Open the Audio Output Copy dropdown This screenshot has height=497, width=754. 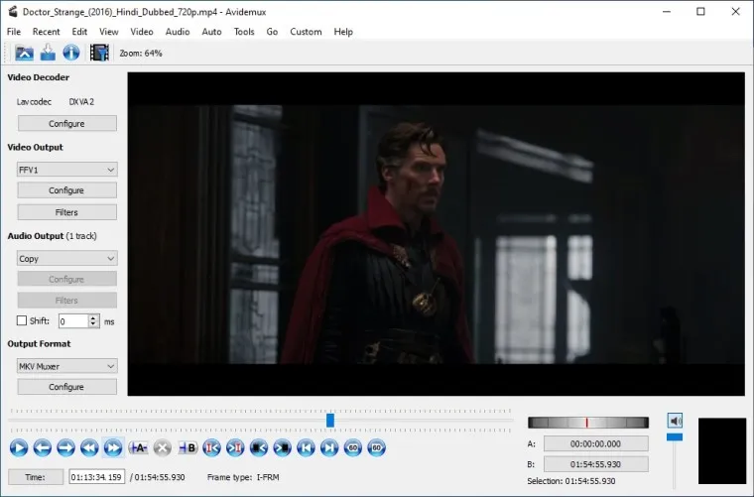click(66, 259)
